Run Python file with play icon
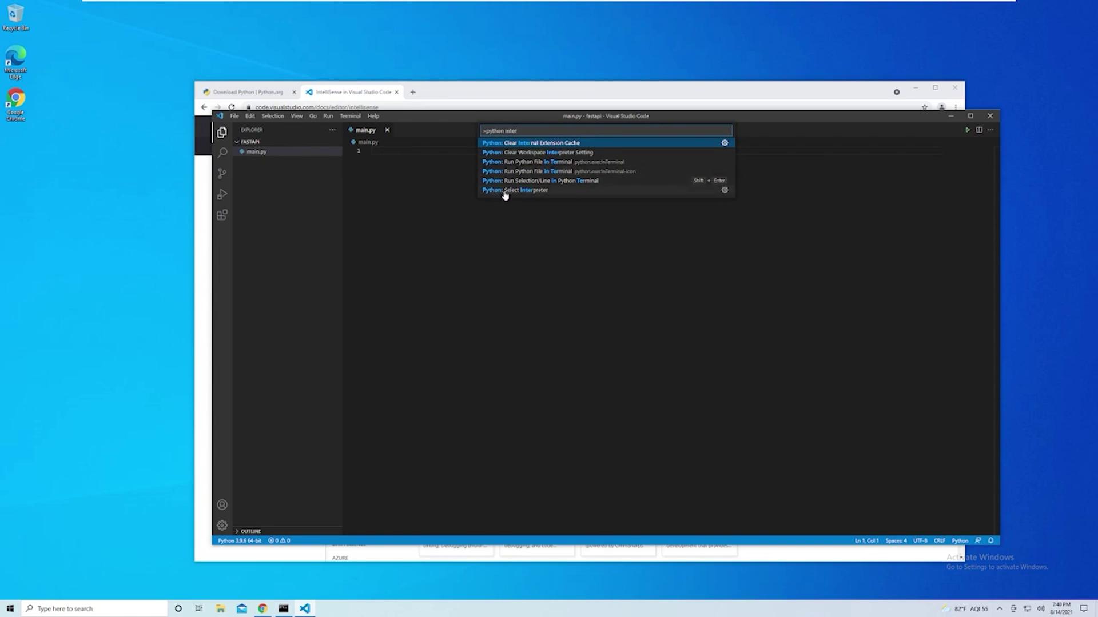Viewport: 1098px width, 617px height. [967, 130]
